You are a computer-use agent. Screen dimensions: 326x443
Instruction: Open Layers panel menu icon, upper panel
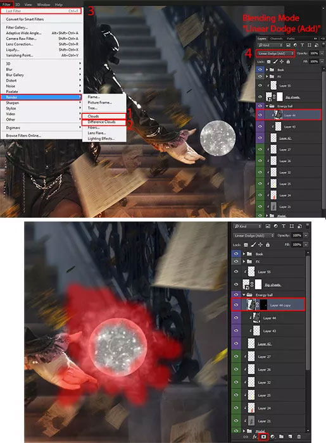(x=323, y=39)
